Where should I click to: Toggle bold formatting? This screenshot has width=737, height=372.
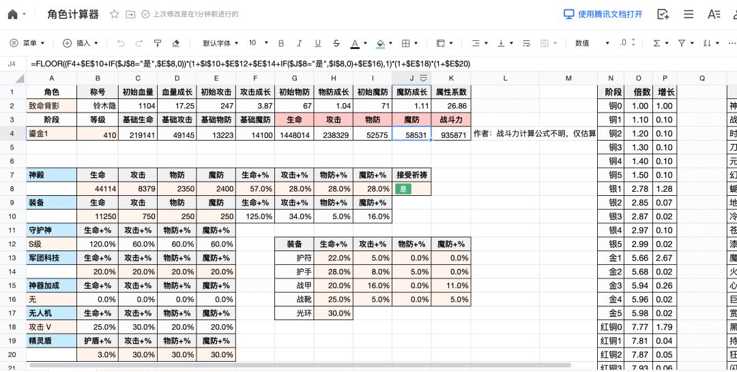(x=281, y=43)
